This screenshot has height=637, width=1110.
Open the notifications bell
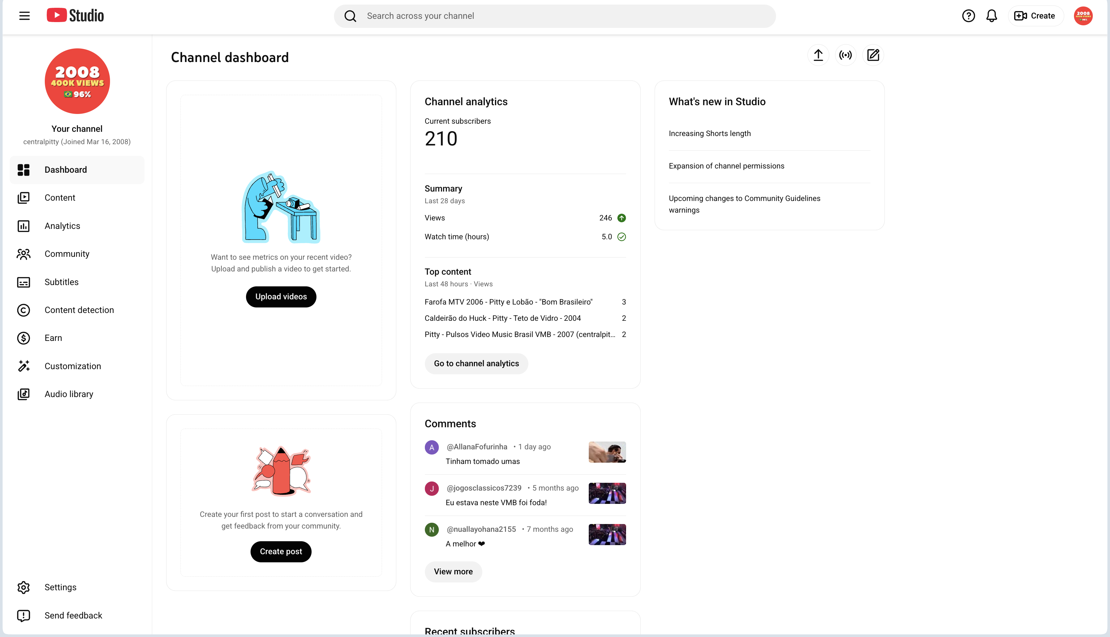pyautogui.click(x=992, y=16)
